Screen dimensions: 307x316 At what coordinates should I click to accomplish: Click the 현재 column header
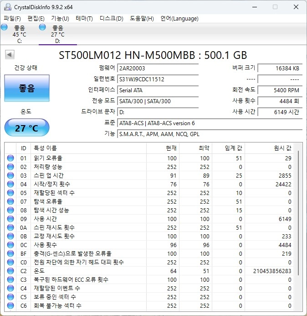click(163, 148)
